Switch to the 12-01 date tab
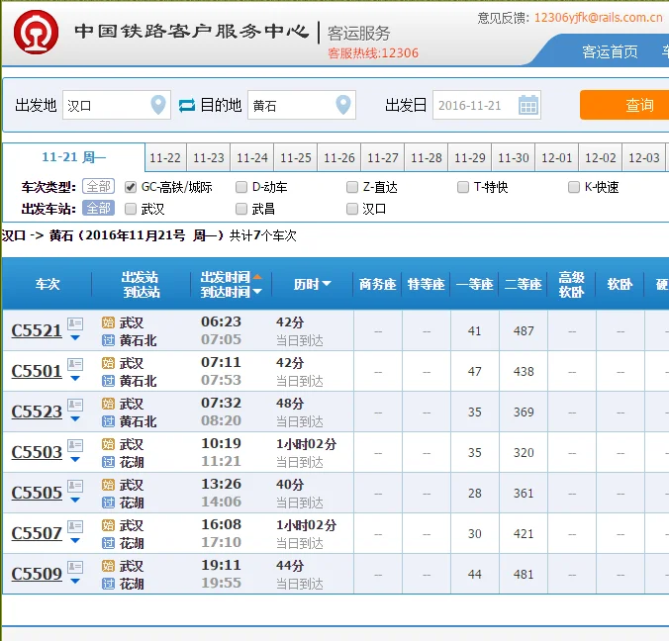The height and width of the screenshot is (641, 669). pyautogui.click(x=557, y=158)
